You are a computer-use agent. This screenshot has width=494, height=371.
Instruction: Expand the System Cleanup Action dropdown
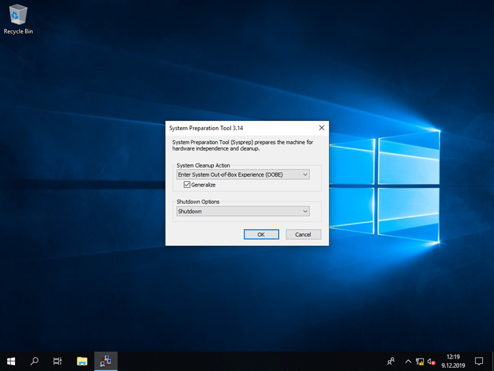[243, 175]
